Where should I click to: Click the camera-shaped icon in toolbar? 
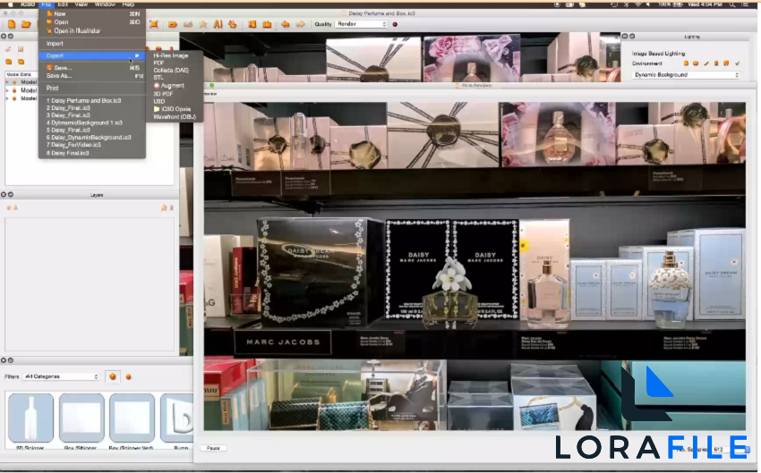267,24
